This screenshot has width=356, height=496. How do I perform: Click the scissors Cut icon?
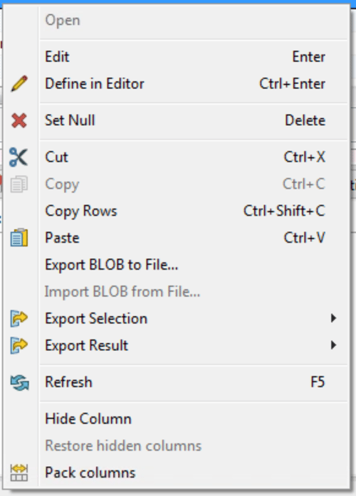click(19, 157)
